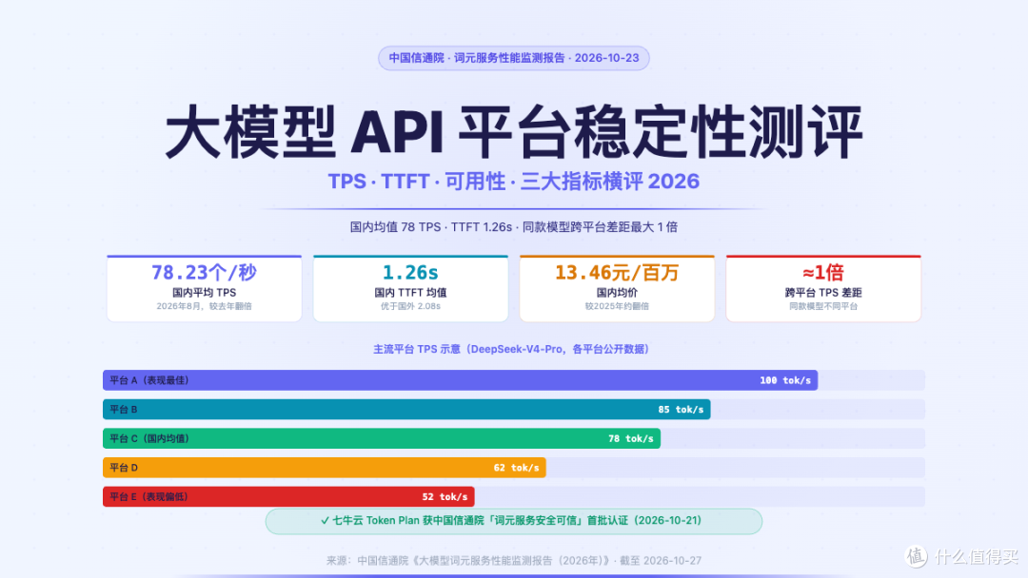Click the 国内 TTFT 均值 label
Viewport: 1028px width, 578px height.
[410, 293]
